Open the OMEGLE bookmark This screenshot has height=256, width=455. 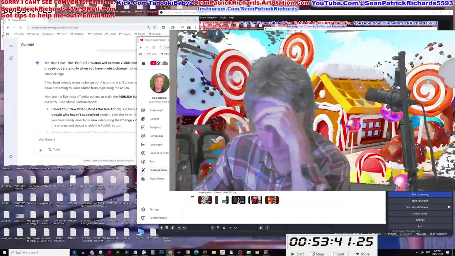48,34
